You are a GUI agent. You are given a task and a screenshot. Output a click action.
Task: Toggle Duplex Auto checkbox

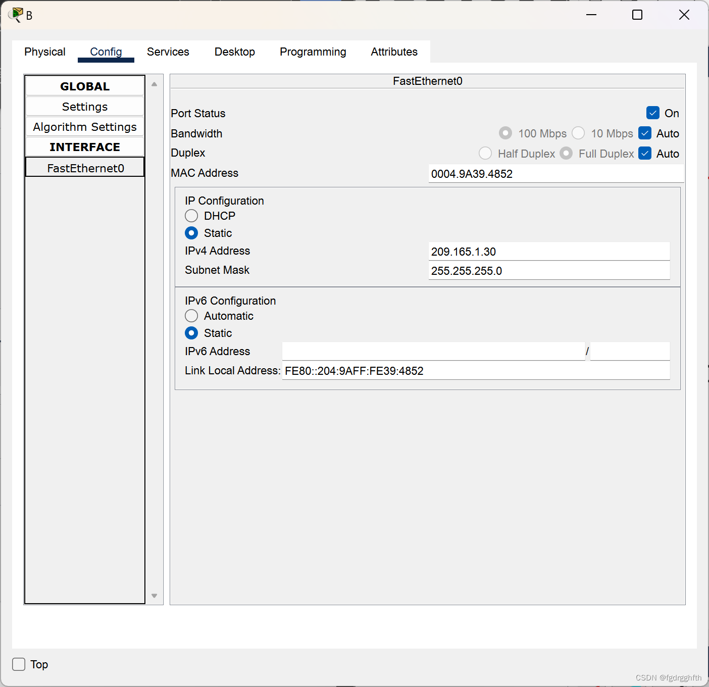(645, 154)
